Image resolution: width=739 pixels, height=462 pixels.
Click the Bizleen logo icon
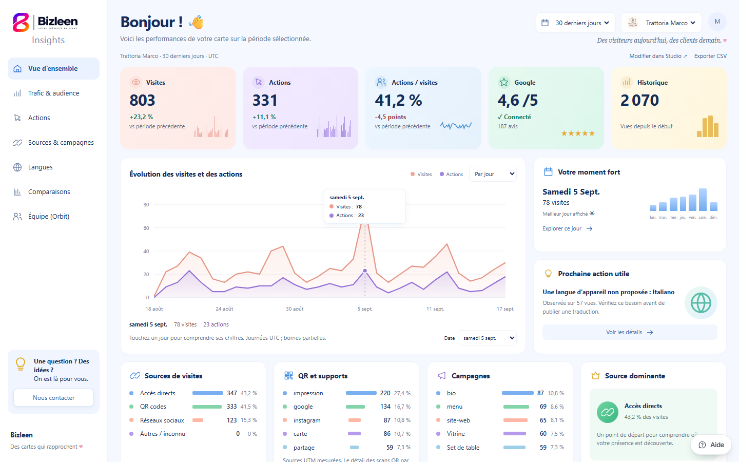21,23
